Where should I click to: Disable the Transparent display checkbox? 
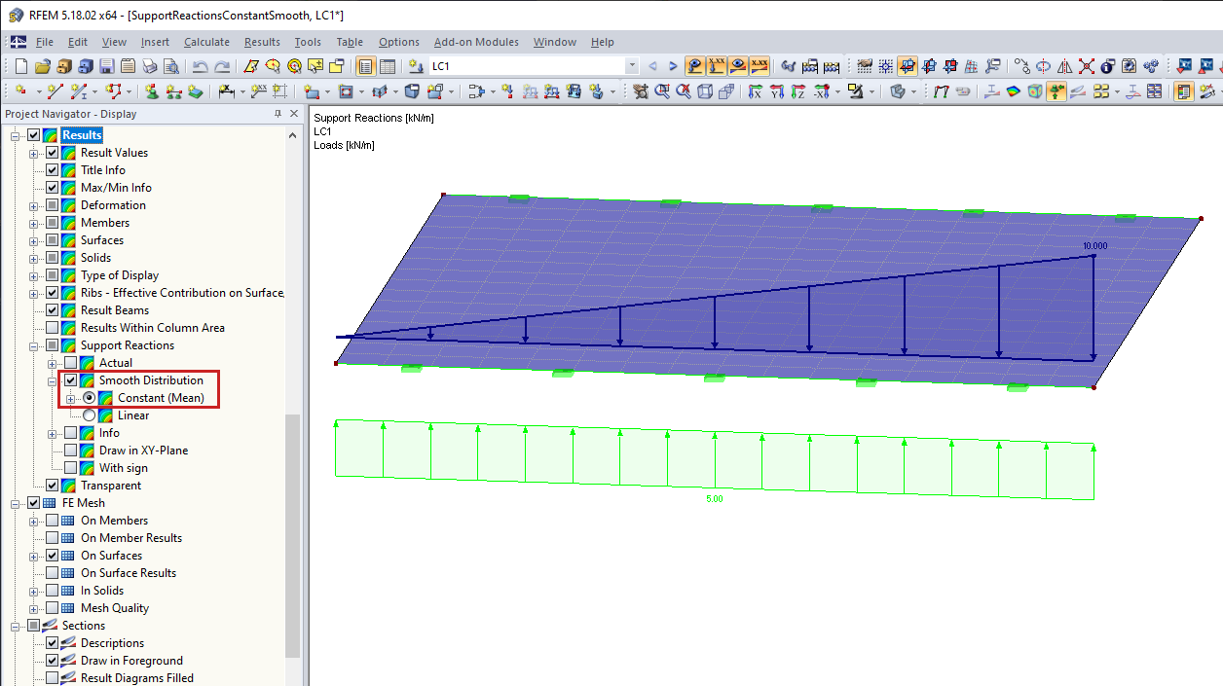tap(52, 485)
